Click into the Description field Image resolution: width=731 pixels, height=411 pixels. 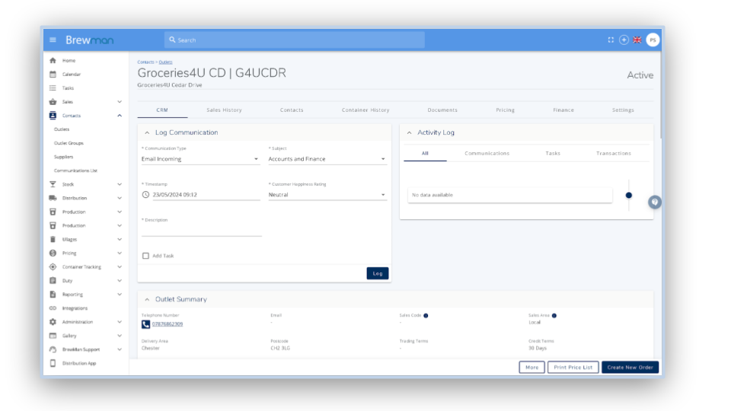[201, 231]
